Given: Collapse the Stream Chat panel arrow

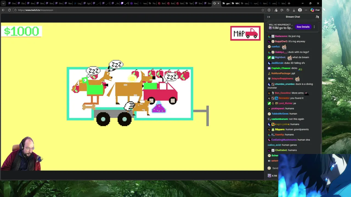Looking at the screenshot, I should [269, 17].
